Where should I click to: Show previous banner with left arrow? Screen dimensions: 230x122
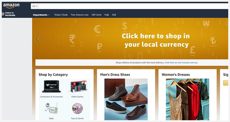pyautogui.click(x=38, y=38)
